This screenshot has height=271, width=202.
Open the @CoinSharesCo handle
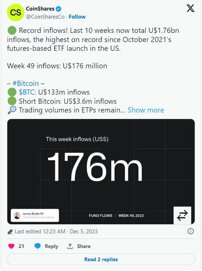(45, 17)
